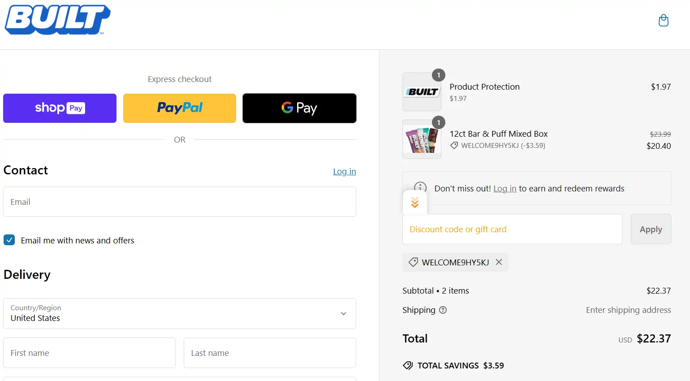Viewport: 690px width, 381px height.
Task: Click the Product Protection thumbnail
Action: click(x=422, y=92)
